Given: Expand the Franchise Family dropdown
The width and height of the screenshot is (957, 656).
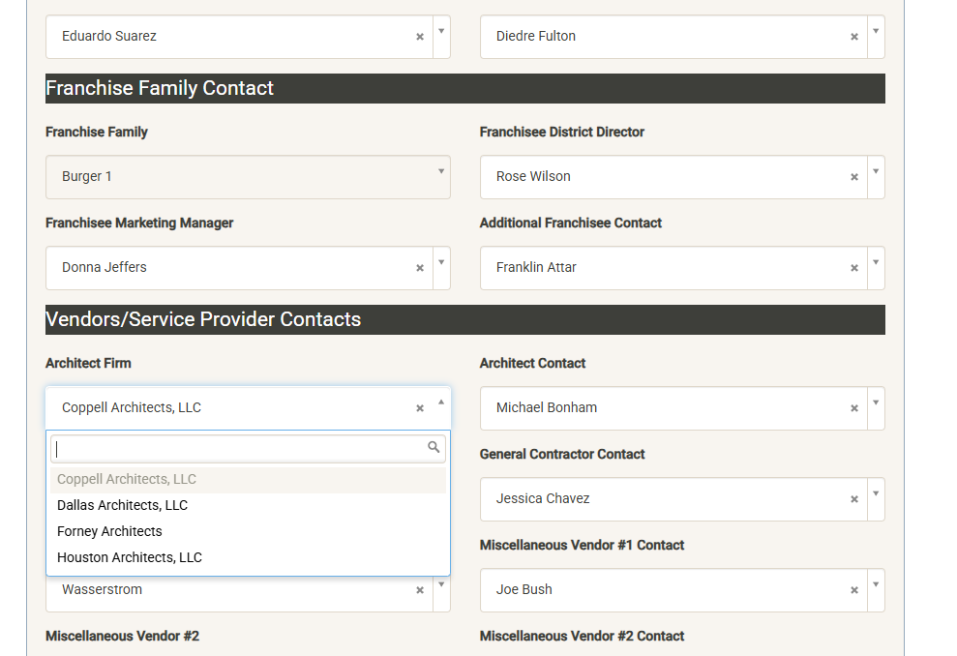Looking at the screenshot, I should [x=441, y=172].
